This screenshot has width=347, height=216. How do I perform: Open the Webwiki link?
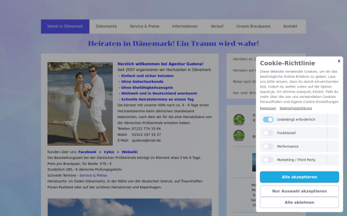pos(130,152)
